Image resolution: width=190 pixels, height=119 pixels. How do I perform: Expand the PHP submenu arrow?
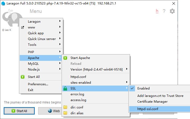(x=60, y=52)
